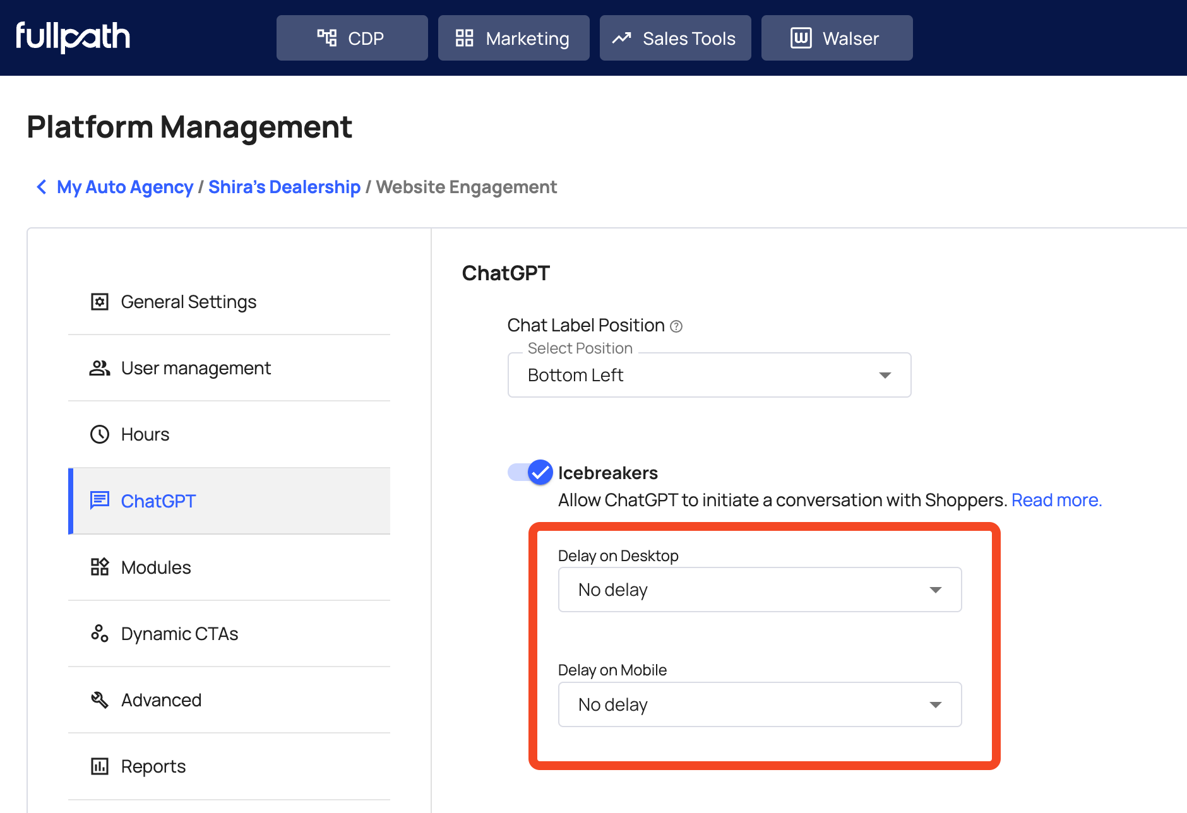
Task: Select the Walser account button
Action: point(837,38)
